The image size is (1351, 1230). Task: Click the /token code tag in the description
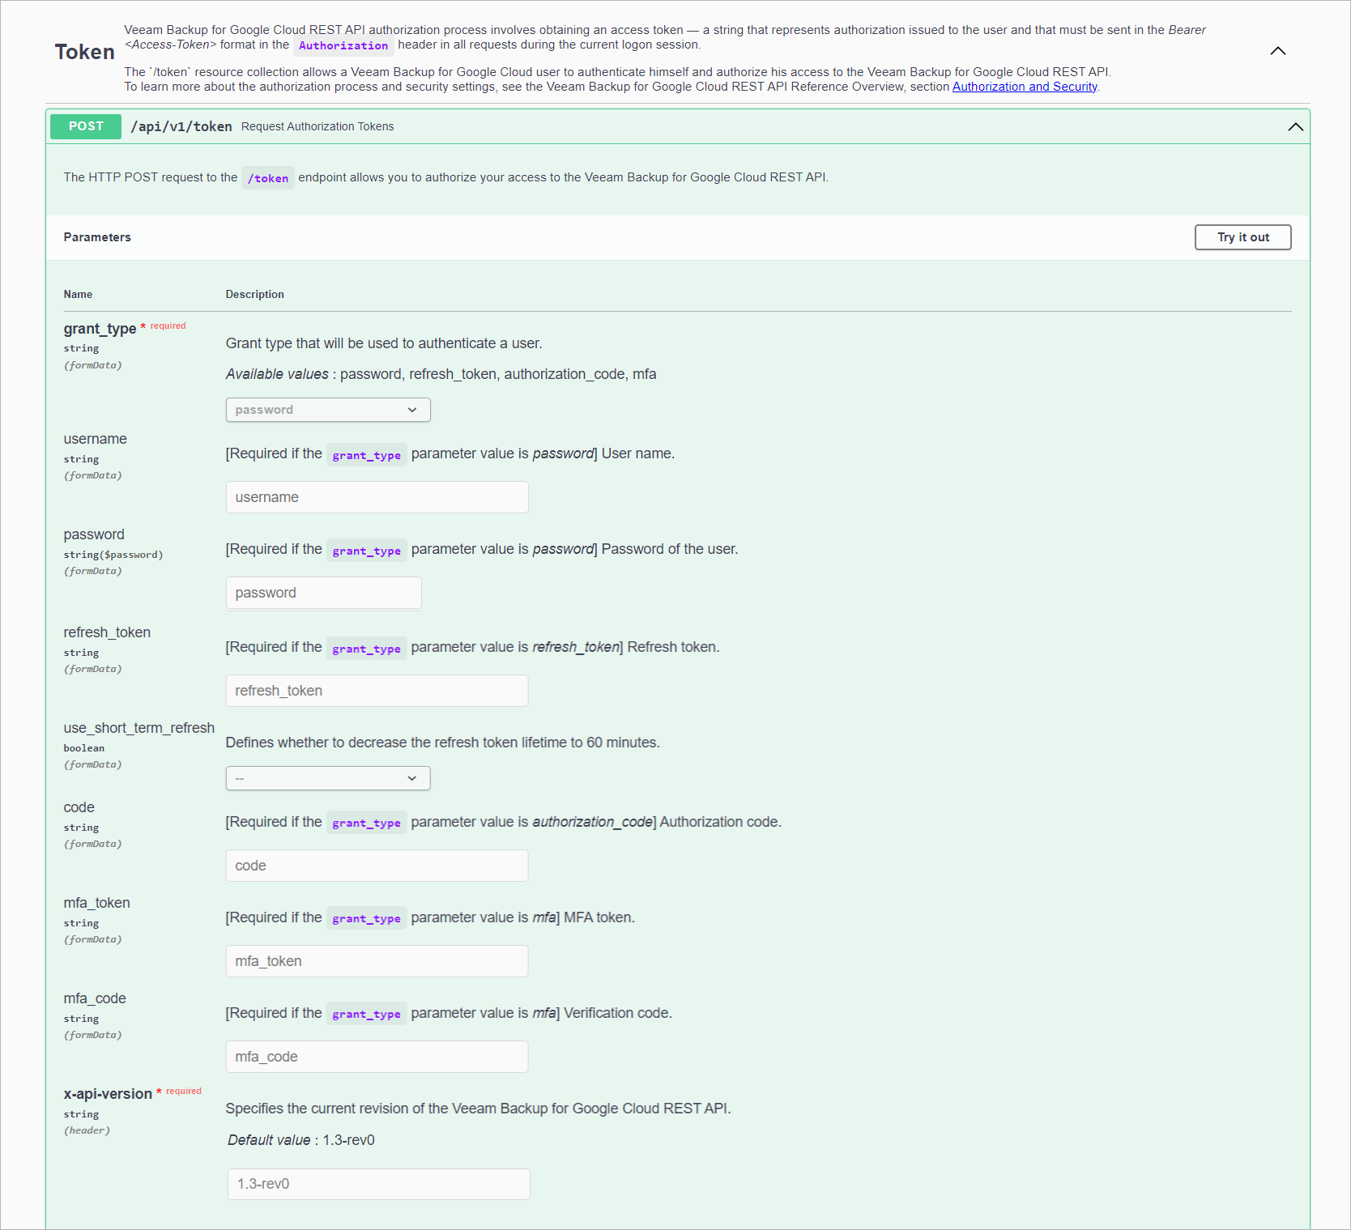(268, 178)
